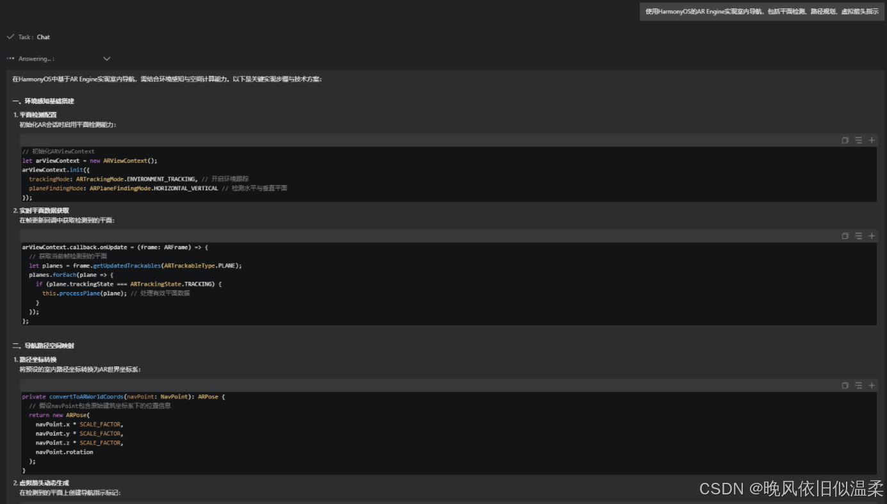Click line "初始化AR会话时启用平面检测能力:"
887x504 pixels.
[69, 124]
